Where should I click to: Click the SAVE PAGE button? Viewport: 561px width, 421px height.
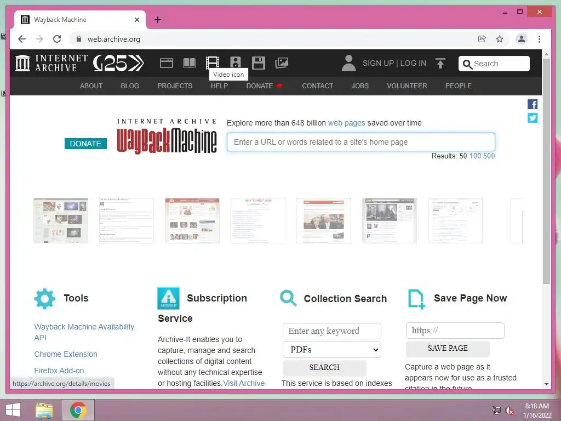point(448,348)
